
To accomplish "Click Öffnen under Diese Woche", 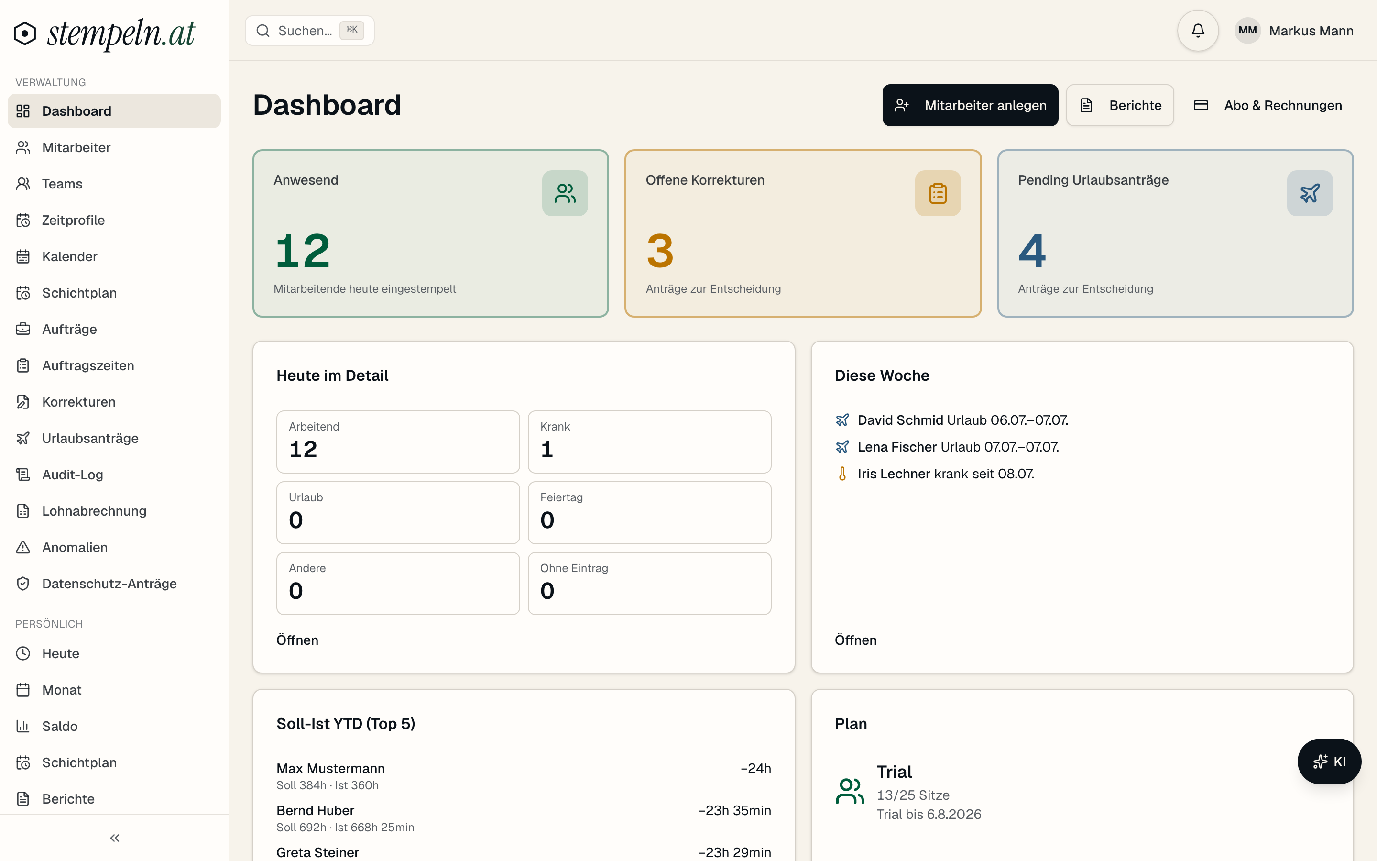I will click(x=856, y=640).
